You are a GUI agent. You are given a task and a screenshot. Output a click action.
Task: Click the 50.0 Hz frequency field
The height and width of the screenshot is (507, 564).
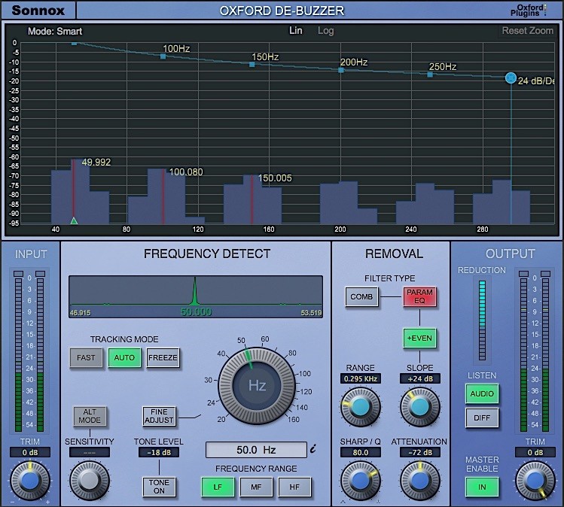click(256, 450)
